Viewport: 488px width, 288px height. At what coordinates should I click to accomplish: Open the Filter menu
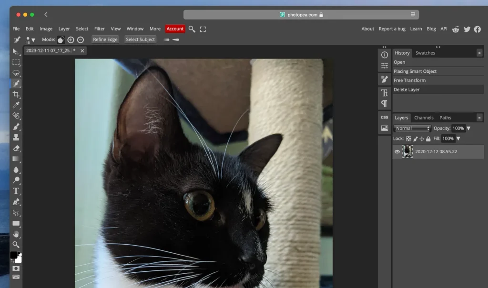pos(99,29)
